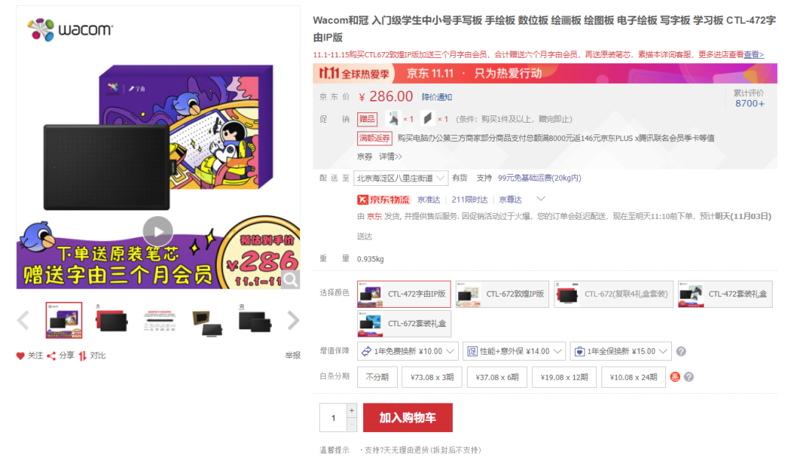
Task: Select the red tablet thumbnail image
Action: click(x=112, y=320)
